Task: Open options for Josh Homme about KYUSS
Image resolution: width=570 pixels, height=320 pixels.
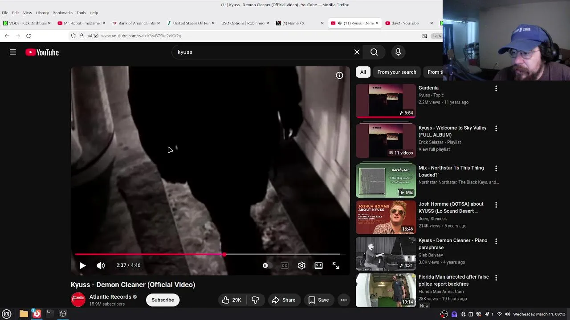Action: click(x=496, y=205)
